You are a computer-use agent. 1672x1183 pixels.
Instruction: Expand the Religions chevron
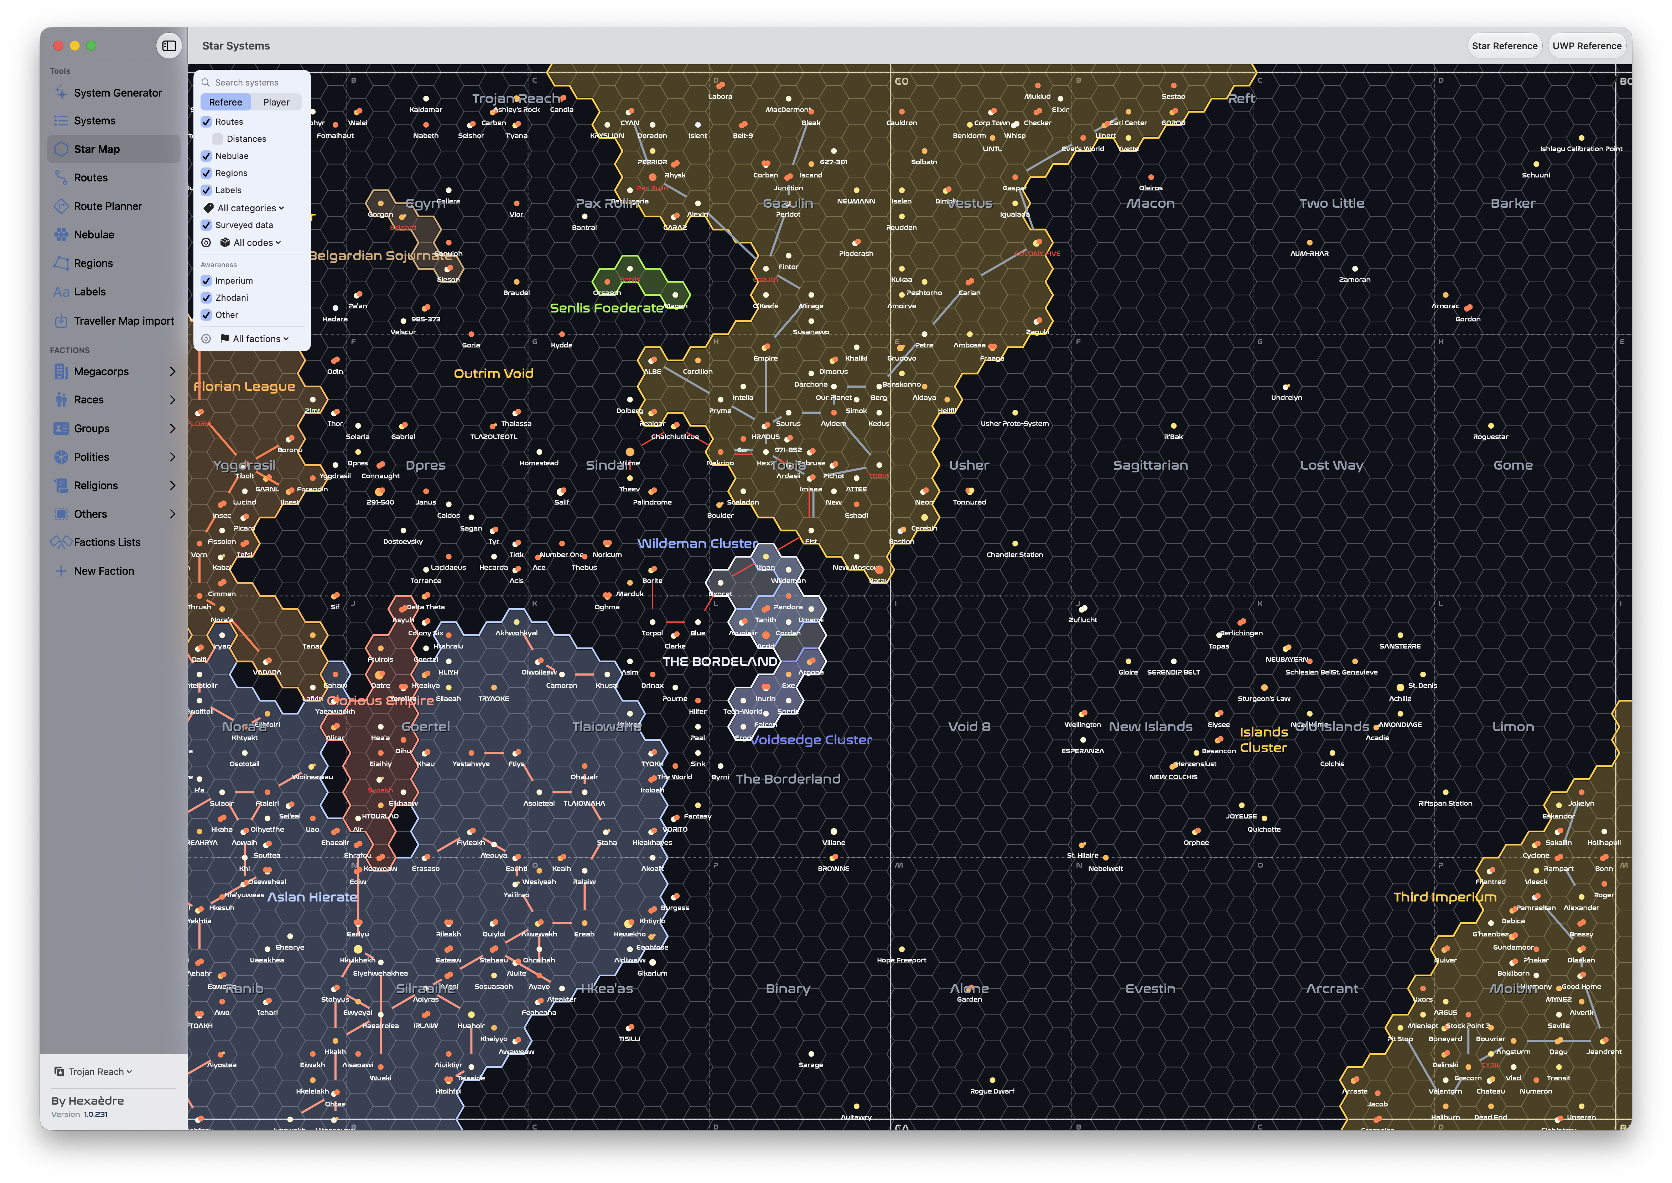(x=173, y=486)
